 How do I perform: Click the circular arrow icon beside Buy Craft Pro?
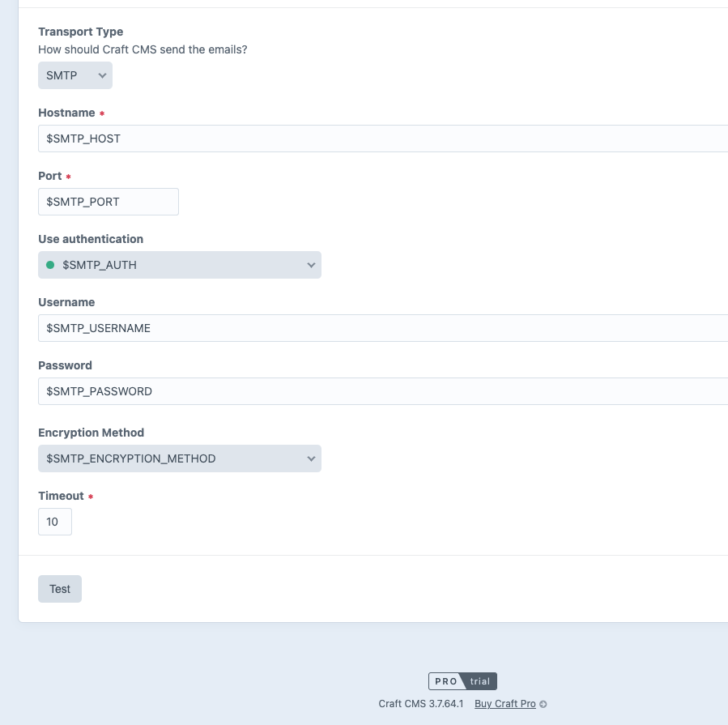(x=541, y=705)
